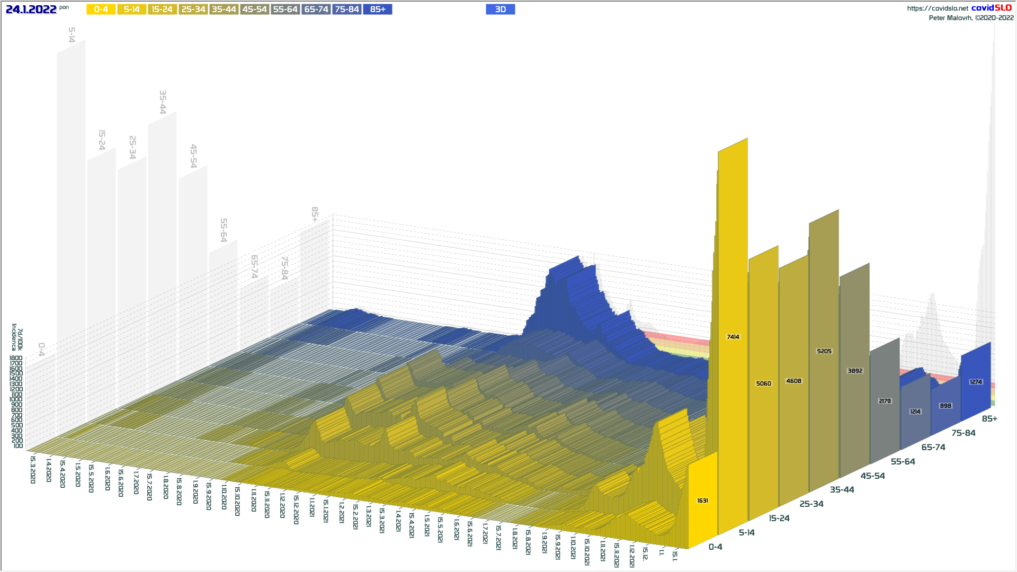
Task: Click the 5205 value on 35-44 bar
Action: point(824,351)
